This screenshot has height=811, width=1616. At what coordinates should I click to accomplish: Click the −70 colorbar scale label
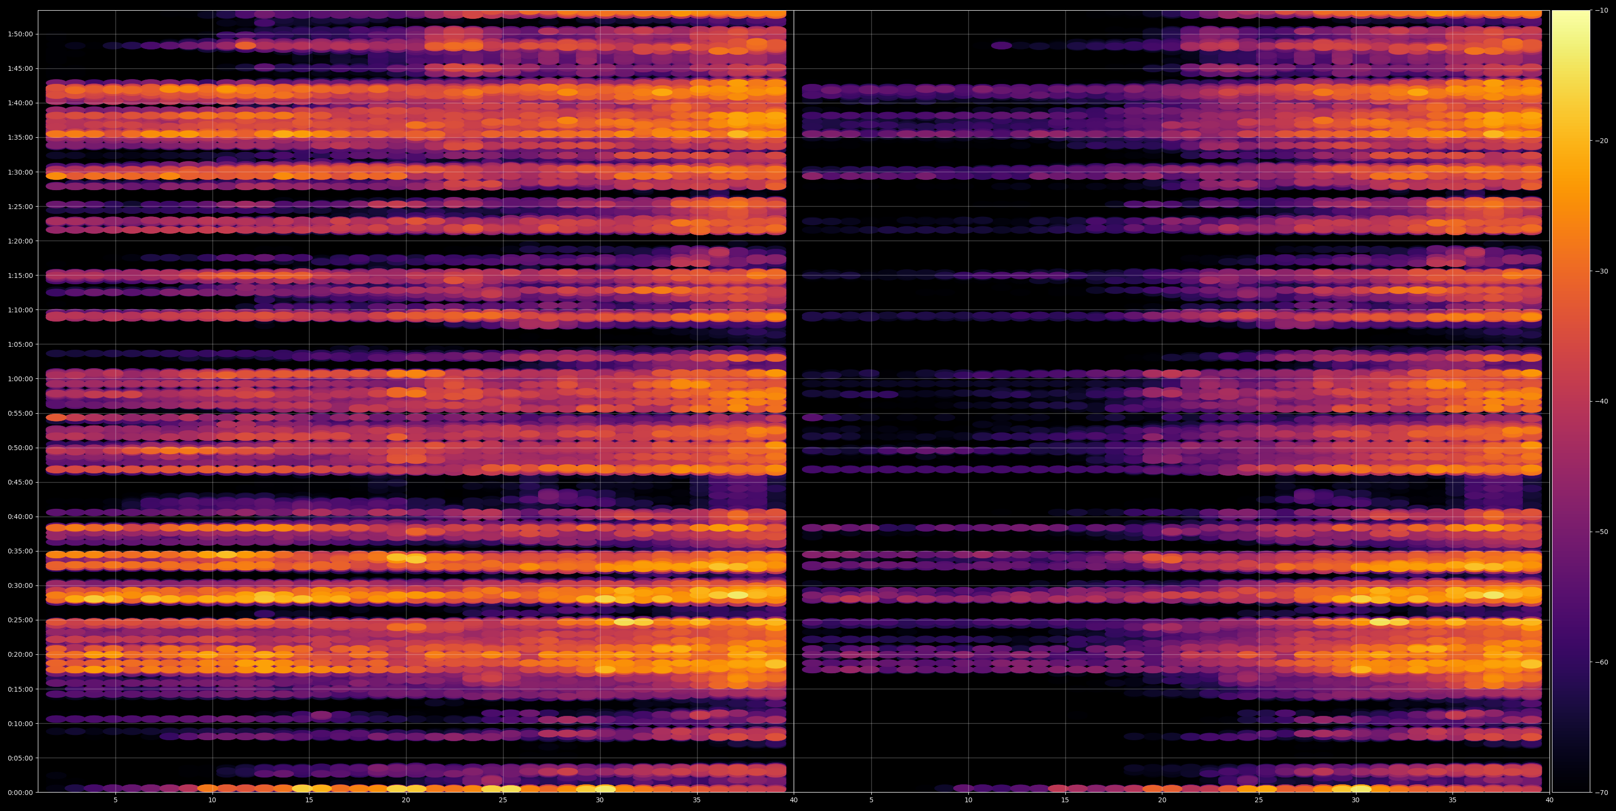click(1601, 792)
